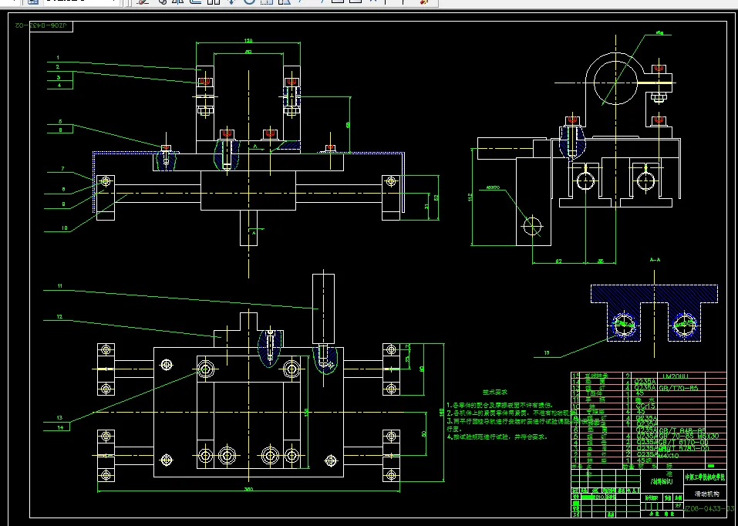
Task: Select callout 15 near section view
Action: coord(547,352)
